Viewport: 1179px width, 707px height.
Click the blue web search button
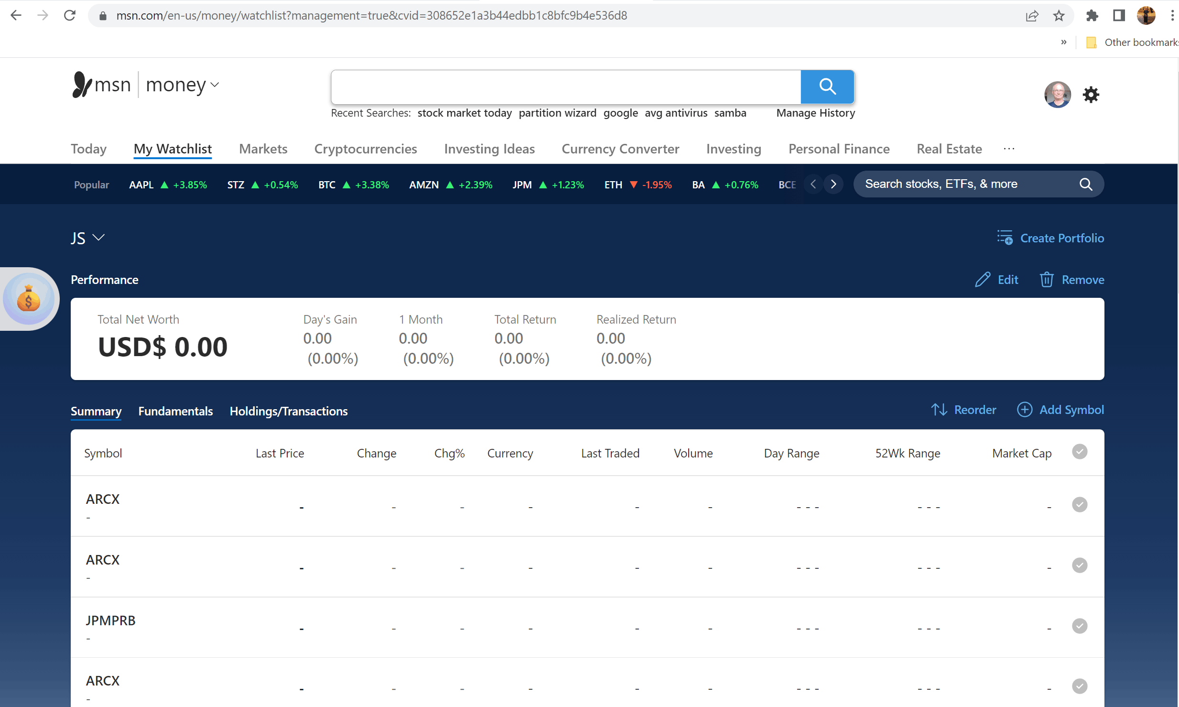coord(827,87)
